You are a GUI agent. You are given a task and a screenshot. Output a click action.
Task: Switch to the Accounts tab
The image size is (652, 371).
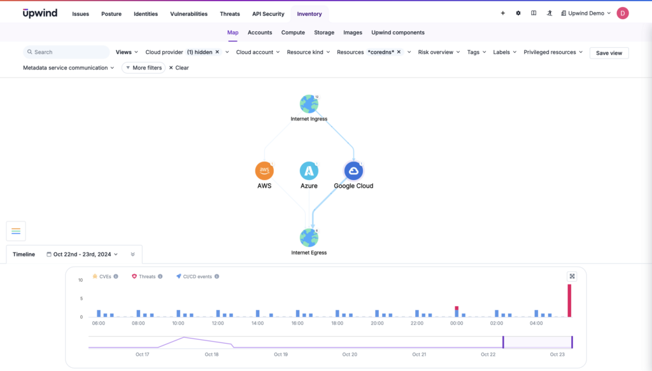coord(260,32)
